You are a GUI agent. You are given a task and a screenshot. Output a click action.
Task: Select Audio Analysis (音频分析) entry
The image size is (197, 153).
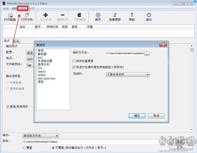pyautogui.click(x=43, y=64)
